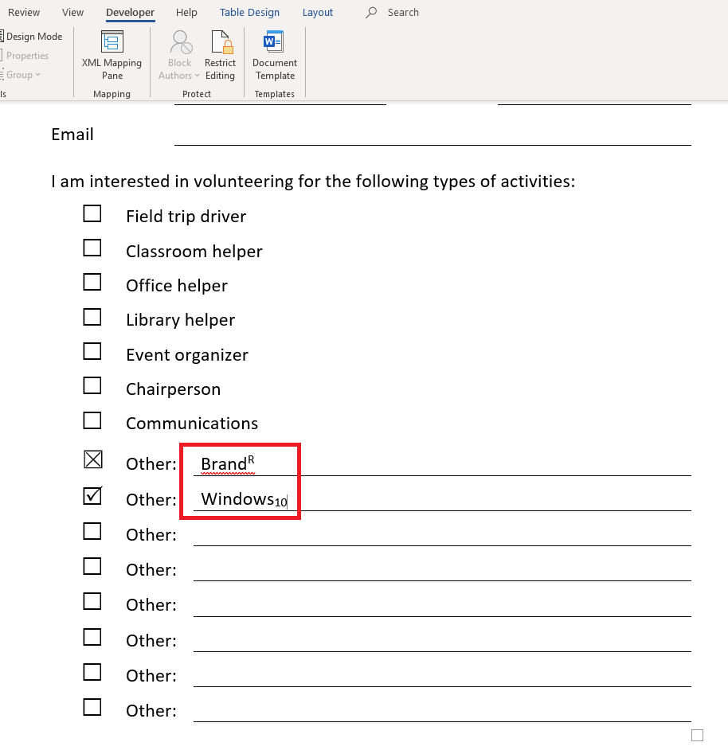Open the Document Template dialog
Image resolution: width=728 pixels, height=754 pixels.
(x=275, y=55)
